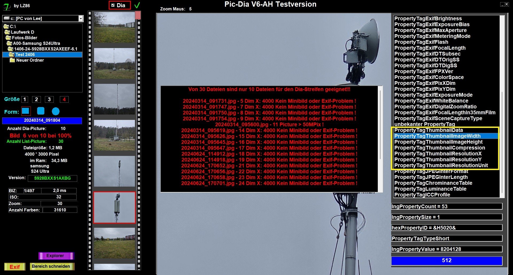Click the green checkmark icon beside Dia
This screenshot has width=513, height=275.
tap(137, 5)
